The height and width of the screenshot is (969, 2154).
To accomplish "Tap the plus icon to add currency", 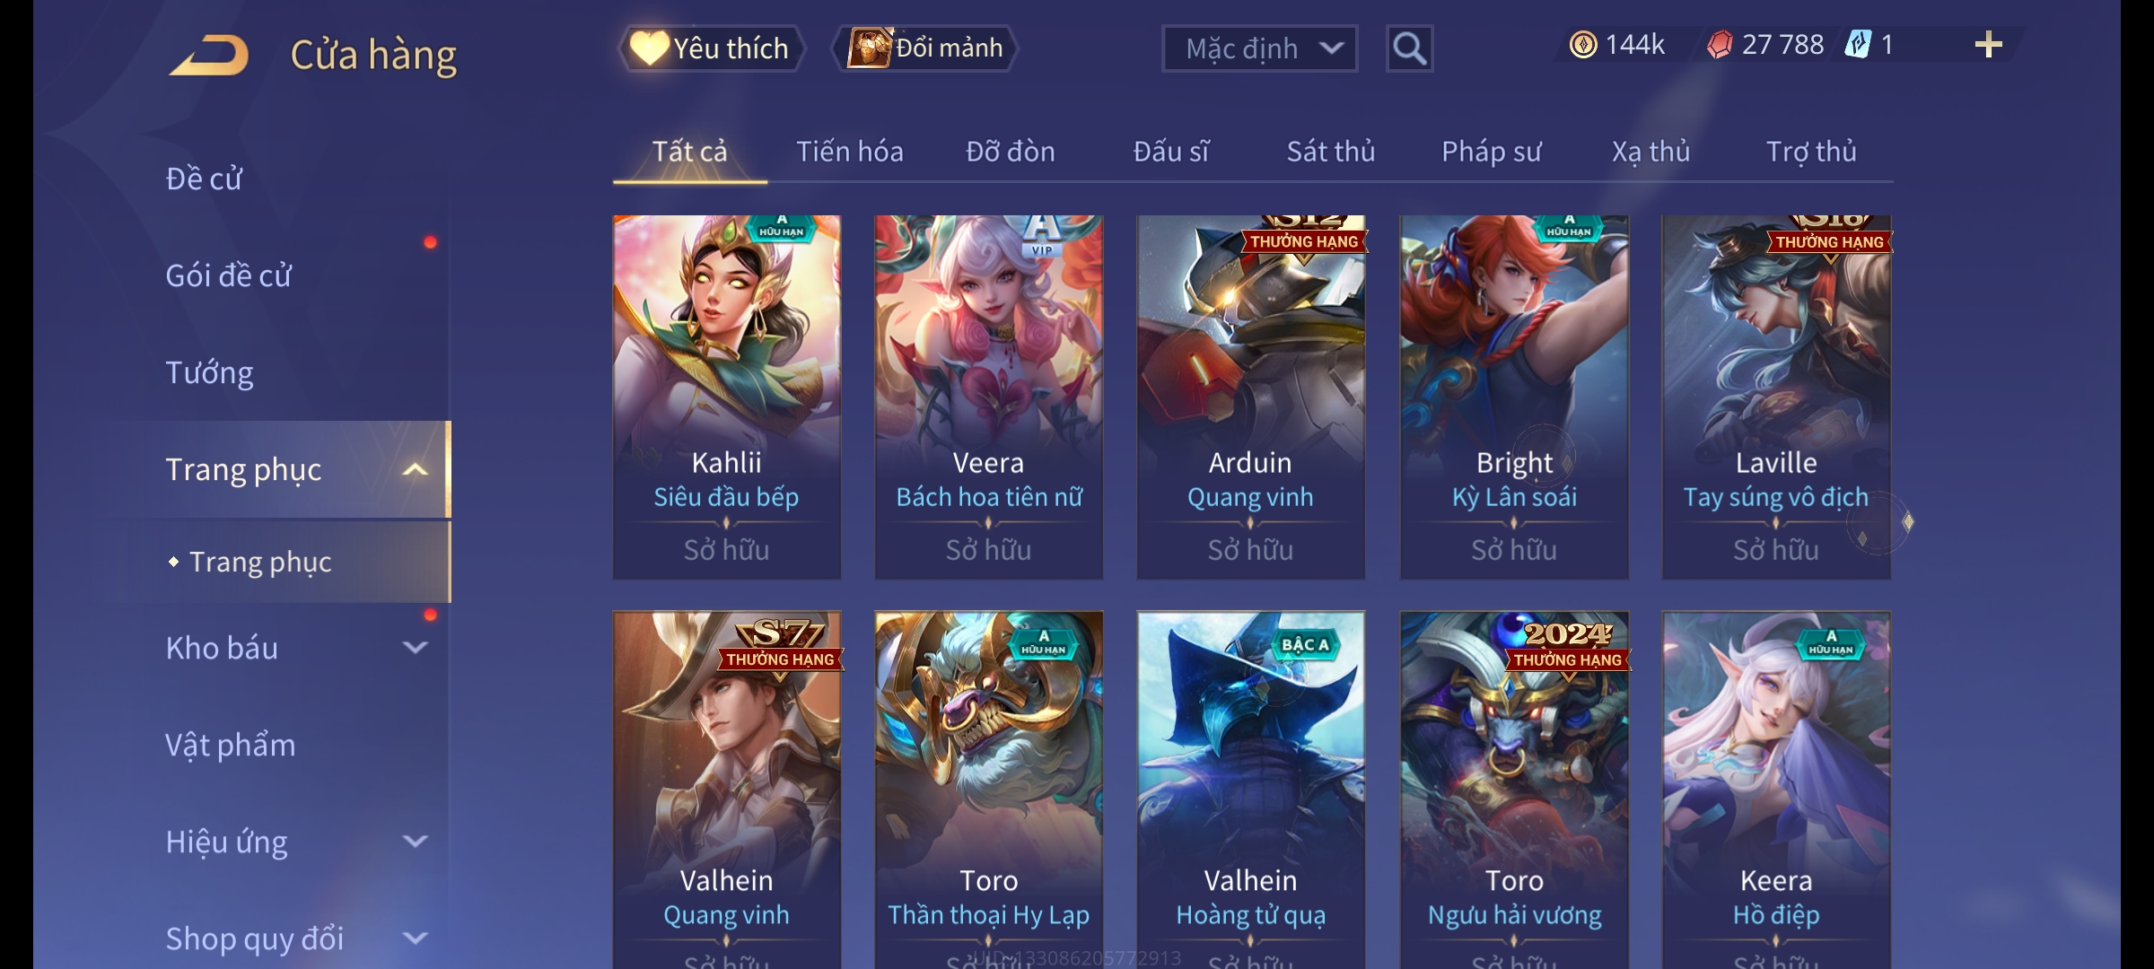I will pyautogui.click(x=1989, y=45).
